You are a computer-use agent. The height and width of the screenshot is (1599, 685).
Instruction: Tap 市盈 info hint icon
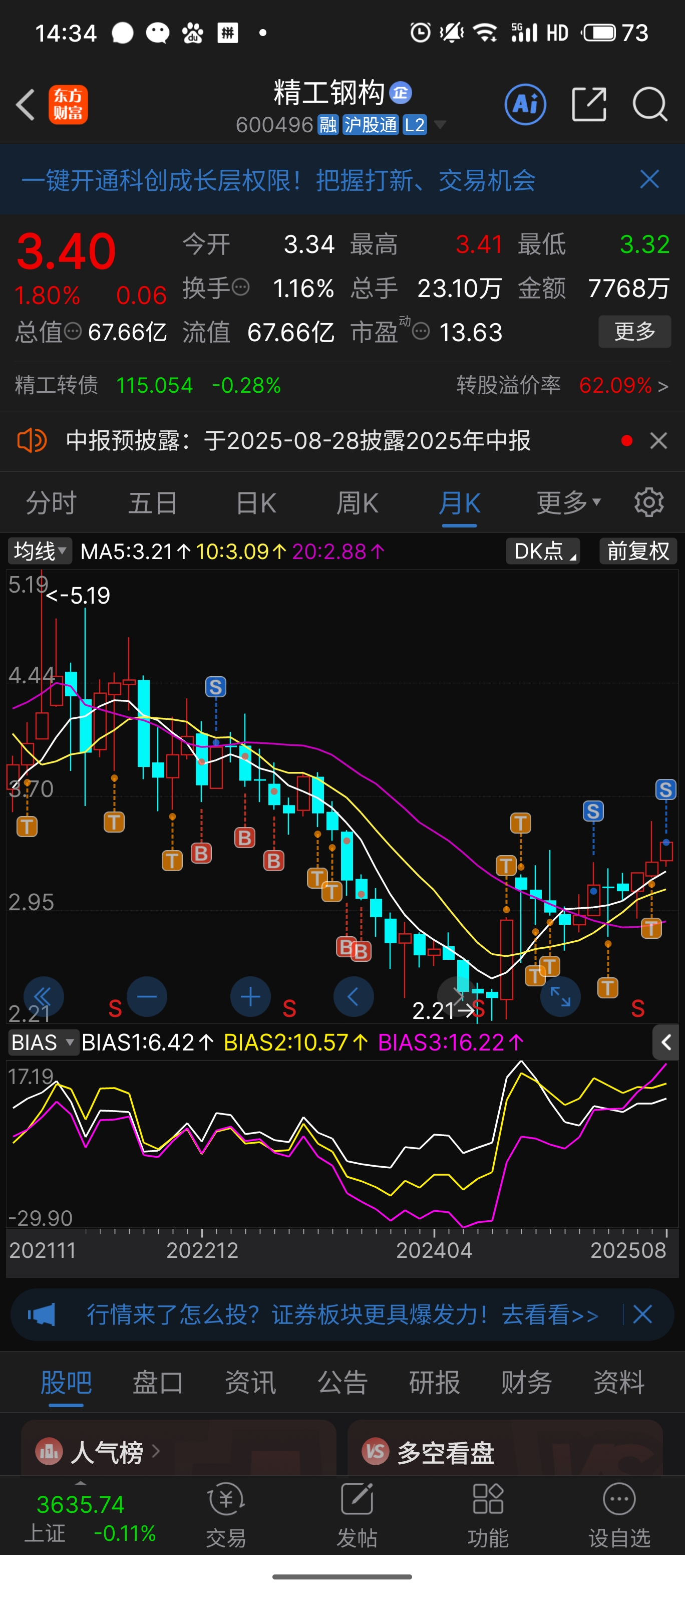click(421, 332)
